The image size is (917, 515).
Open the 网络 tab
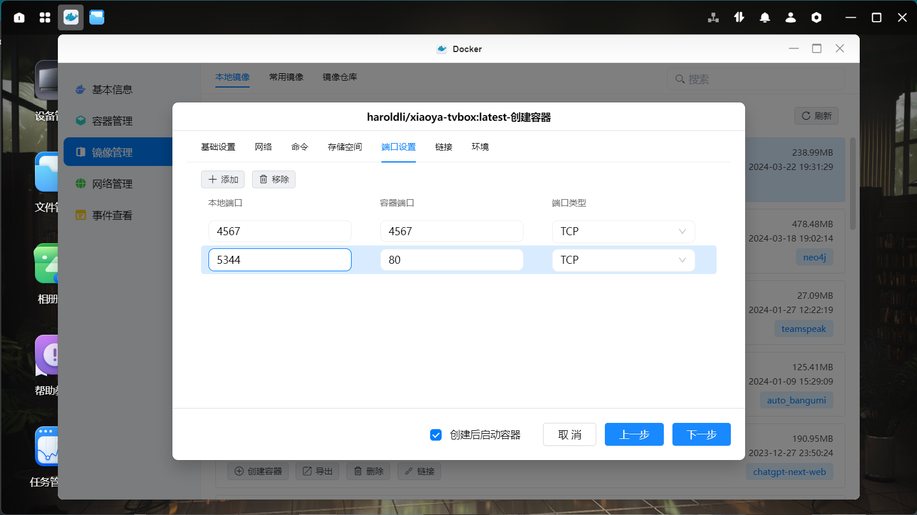pos(263,147)
